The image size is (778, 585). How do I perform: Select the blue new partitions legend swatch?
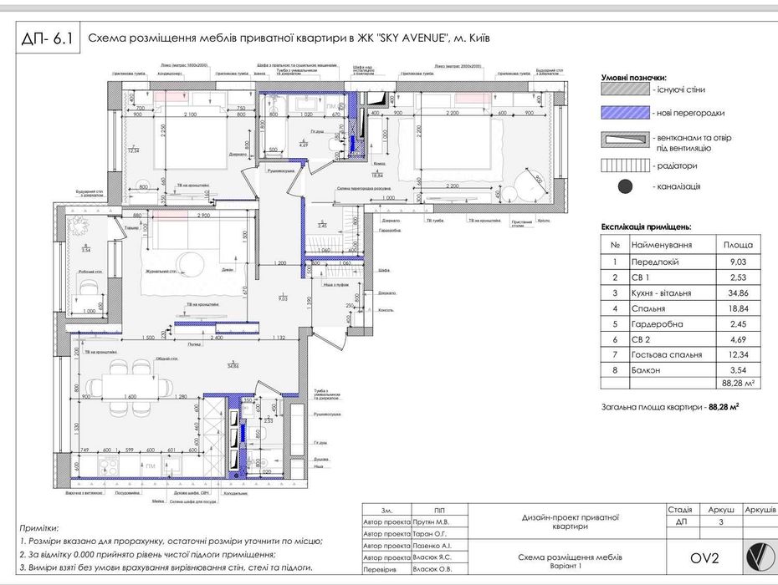(625, 113)
